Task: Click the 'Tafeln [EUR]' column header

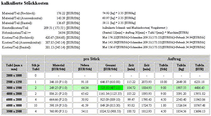Action: coord(199,67)
